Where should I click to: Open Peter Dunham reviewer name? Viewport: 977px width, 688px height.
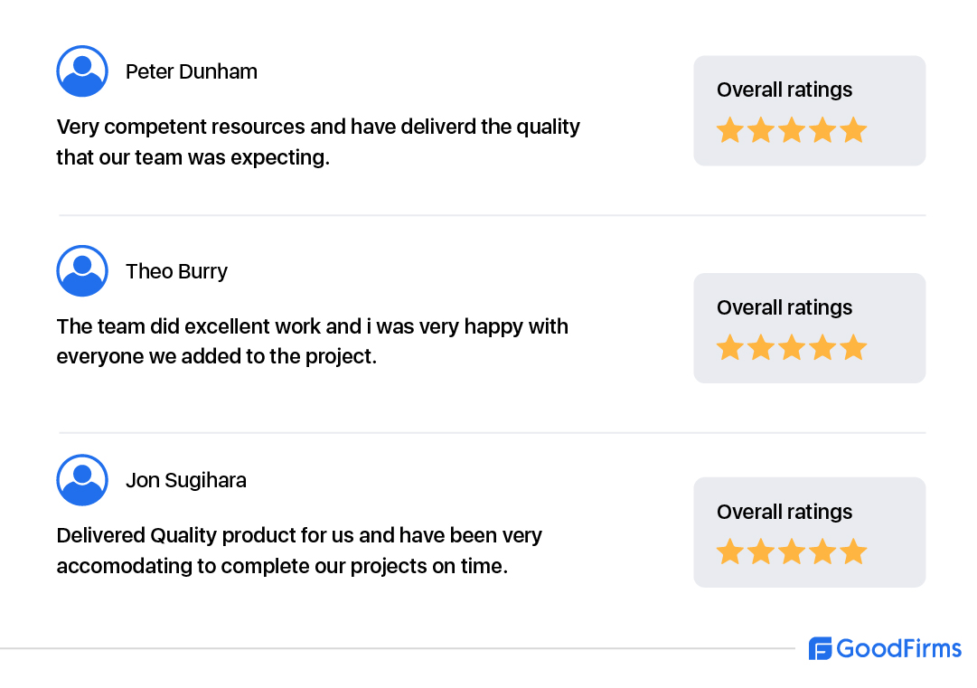(x=192, y=71)
